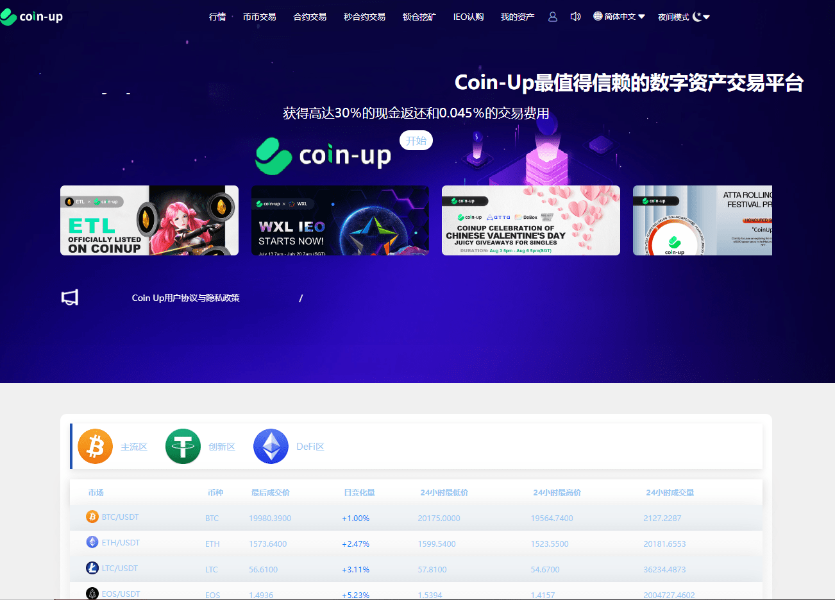The height and width of the screenshot is (600, 835).
Task: Click the EOS coin icon in EOS/USDT row
Action: pyautogui.click(x=92, y=594)
